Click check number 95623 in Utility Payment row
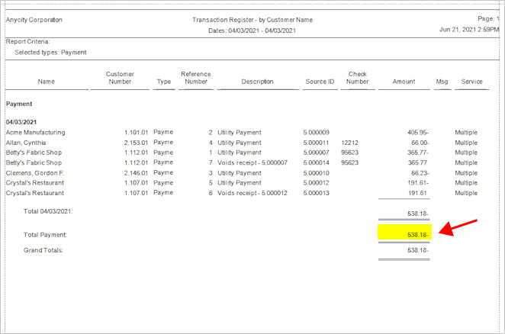505x334 pixels. click(x=350, y=153)
